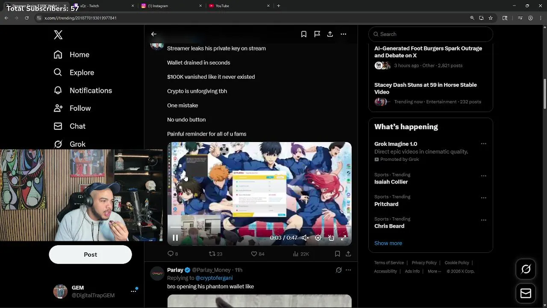Open Grok Imagine 1.0 promoted item

click(x=396, y=144)
